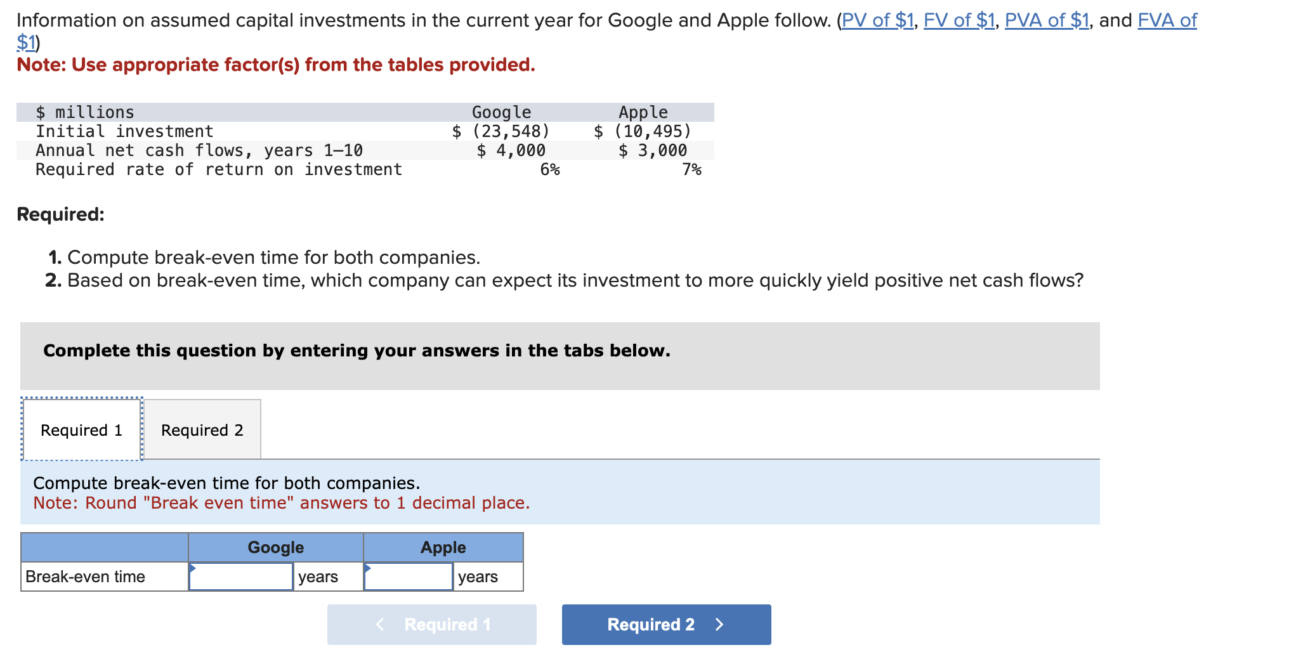Select the Required 1 tab
1303x671 pixels.
81,429
